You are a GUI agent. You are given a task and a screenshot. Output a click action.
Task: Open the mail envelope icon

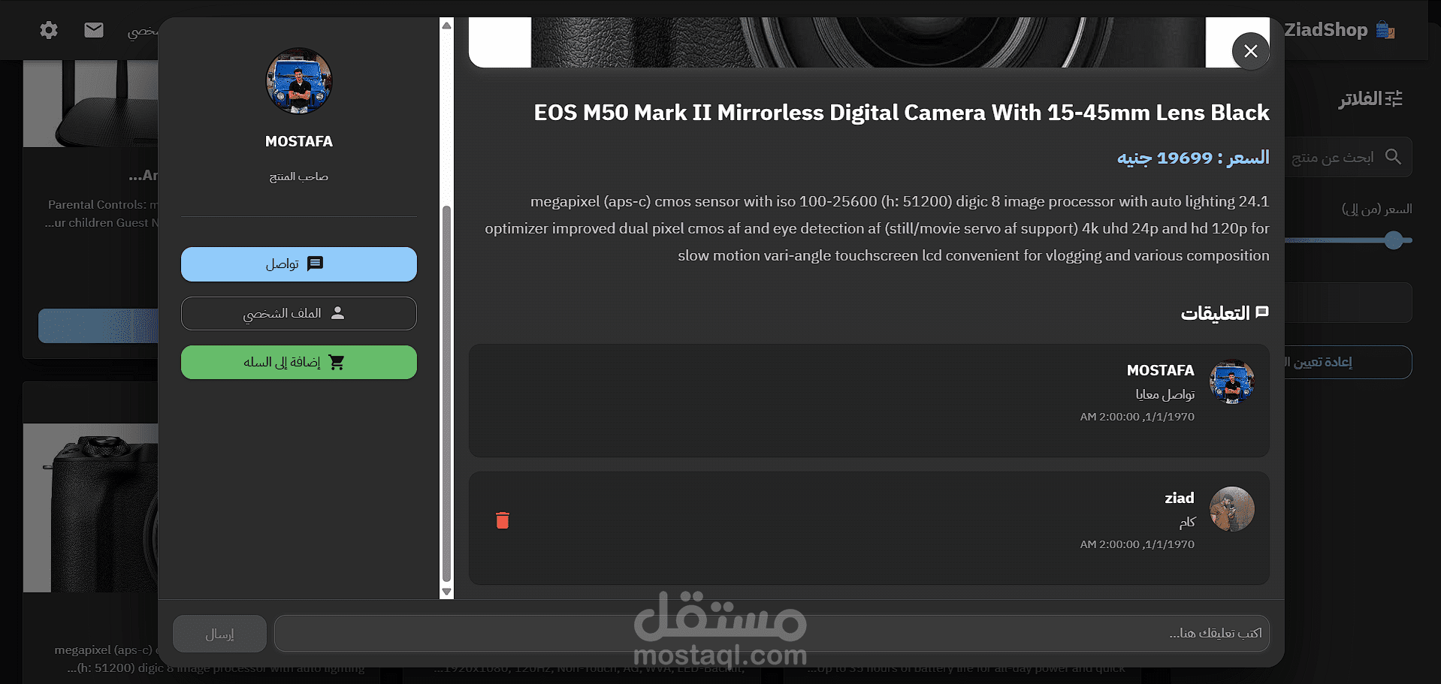[94, 30]
